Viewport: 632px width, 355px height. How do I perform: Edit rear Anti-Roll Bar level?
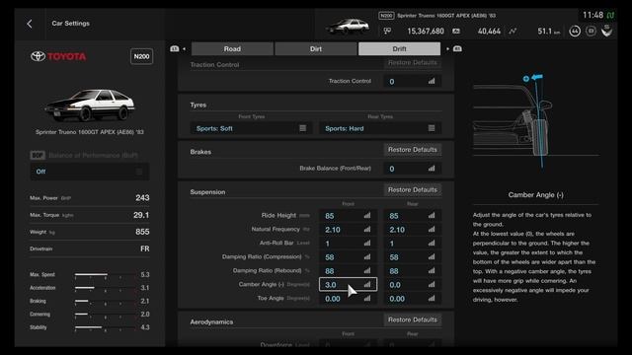pyautogui.click(x=412, y=244)
